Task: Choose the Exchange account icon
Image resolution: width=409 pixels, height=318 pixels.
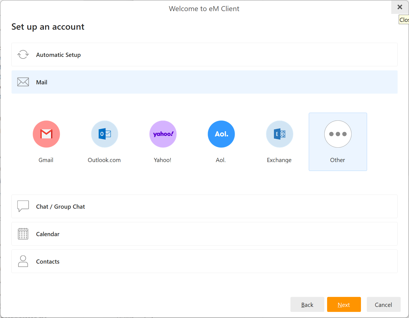Action: click(x=280, y=134)
